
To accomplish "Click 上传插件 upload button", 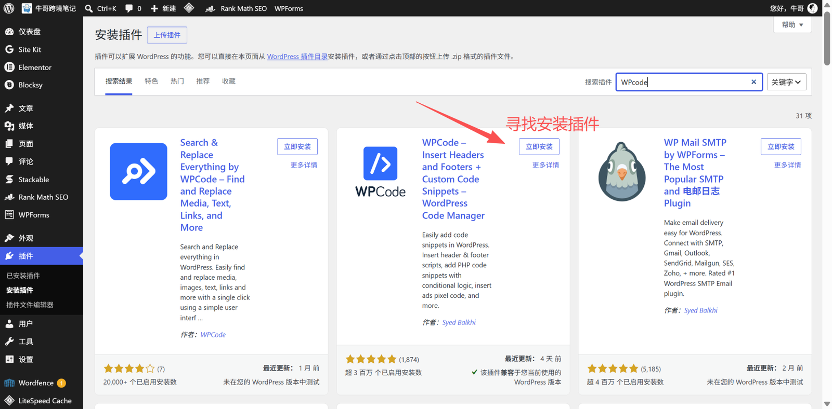I will click(x=167, y=35).
